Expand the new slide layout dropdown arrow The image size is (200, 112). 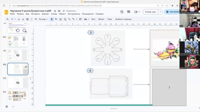(15, 19)
